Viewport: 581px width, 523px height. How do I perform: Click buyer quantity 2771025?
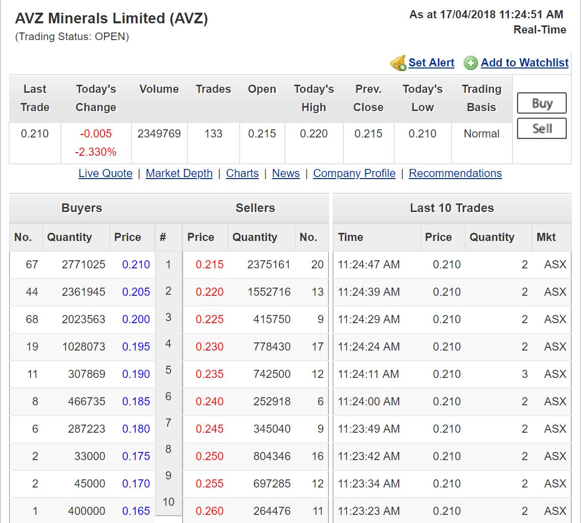[x=83, y=265]
